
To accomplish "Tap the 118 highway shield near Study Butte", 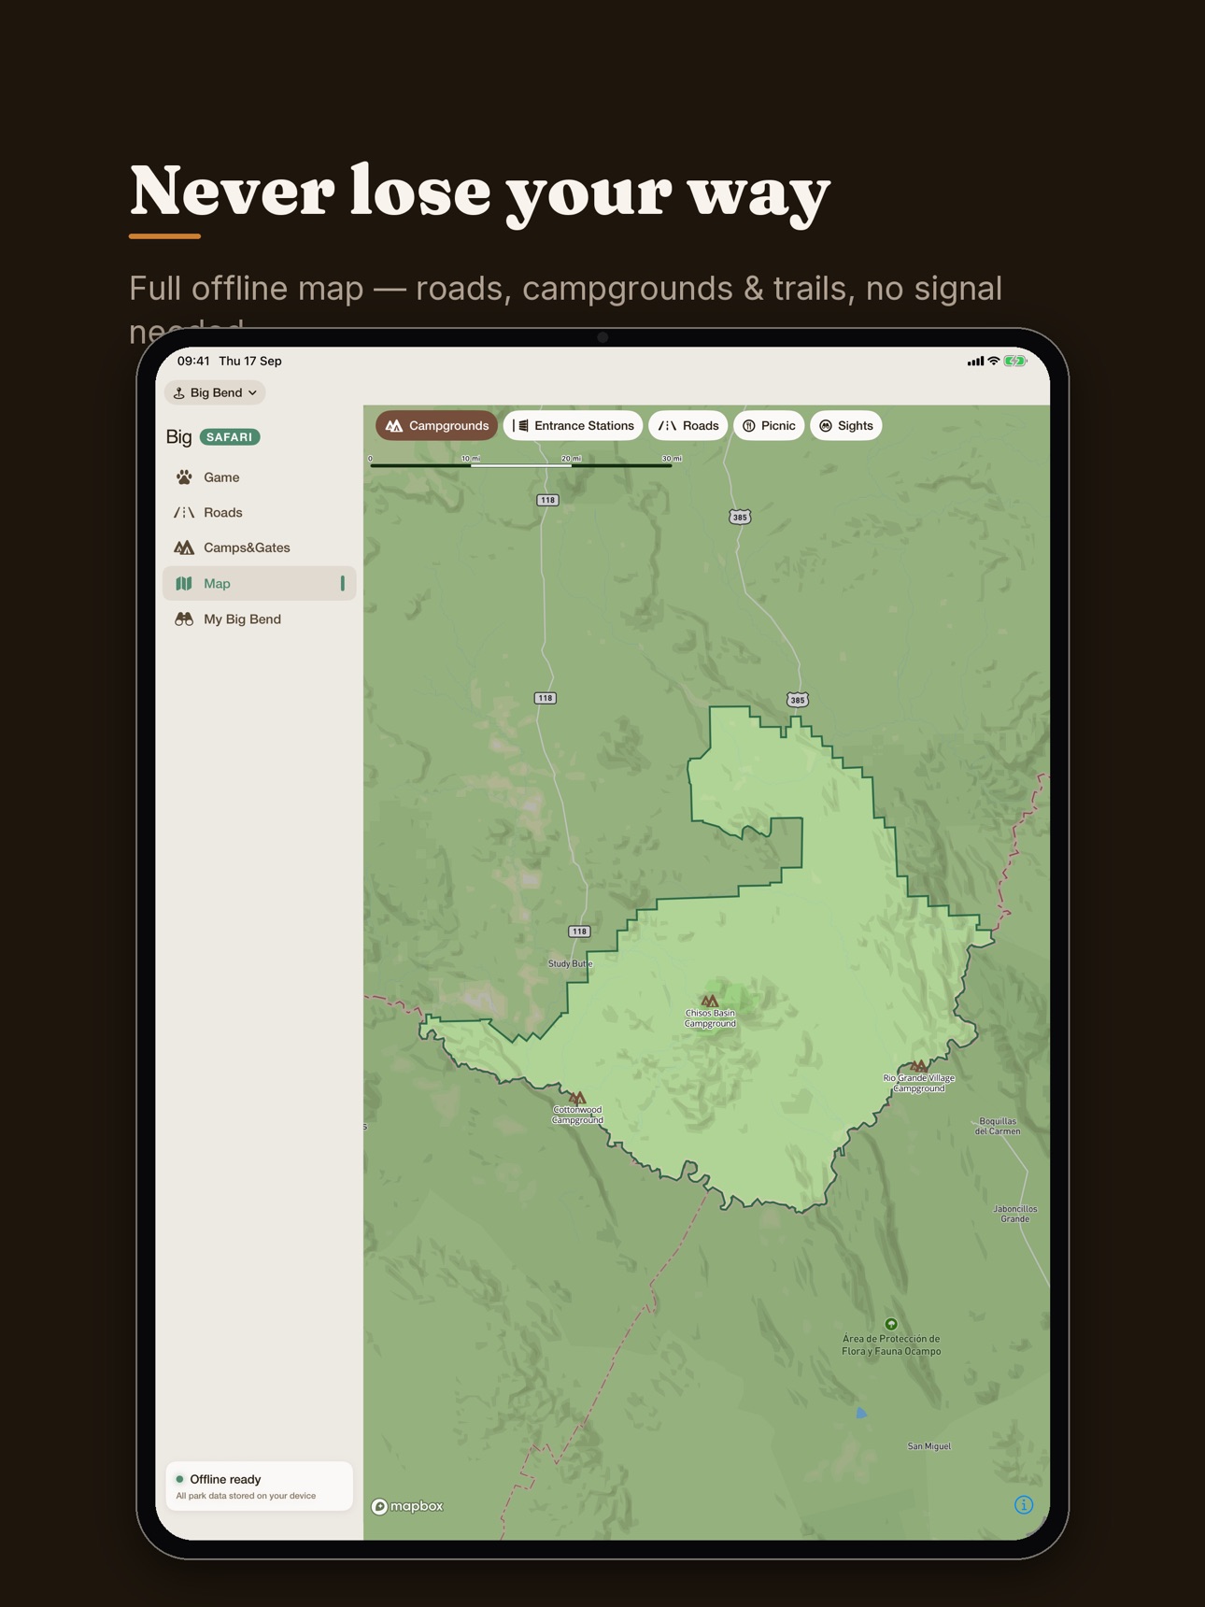I will (579, 931).
